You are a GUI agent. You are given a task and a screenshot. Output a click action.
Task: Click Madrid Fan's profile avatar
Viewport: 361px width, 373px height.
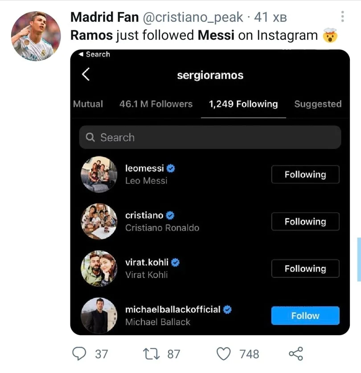(36, 36)
